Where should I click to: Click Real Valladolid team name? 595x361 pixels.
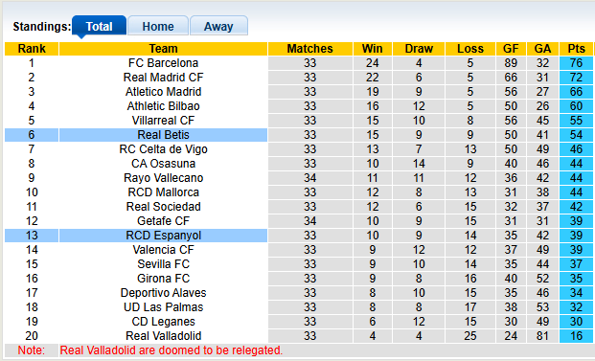(x=163, y=336)
